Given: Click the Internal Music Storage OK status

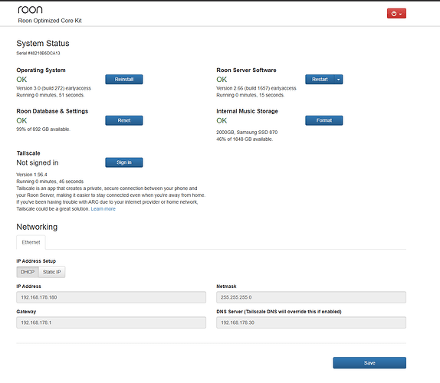Looking at the screenshot, I should [x=222, y=120].
